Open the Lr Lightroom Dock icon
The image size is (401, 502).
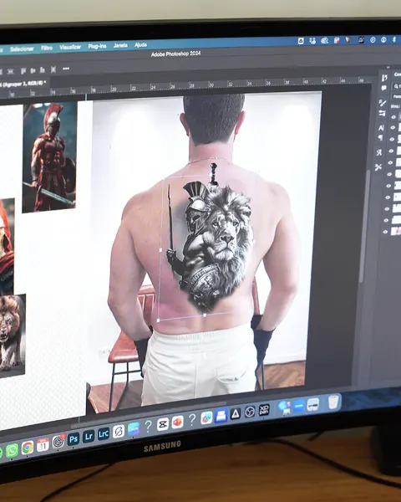click(x=89, y=436)
